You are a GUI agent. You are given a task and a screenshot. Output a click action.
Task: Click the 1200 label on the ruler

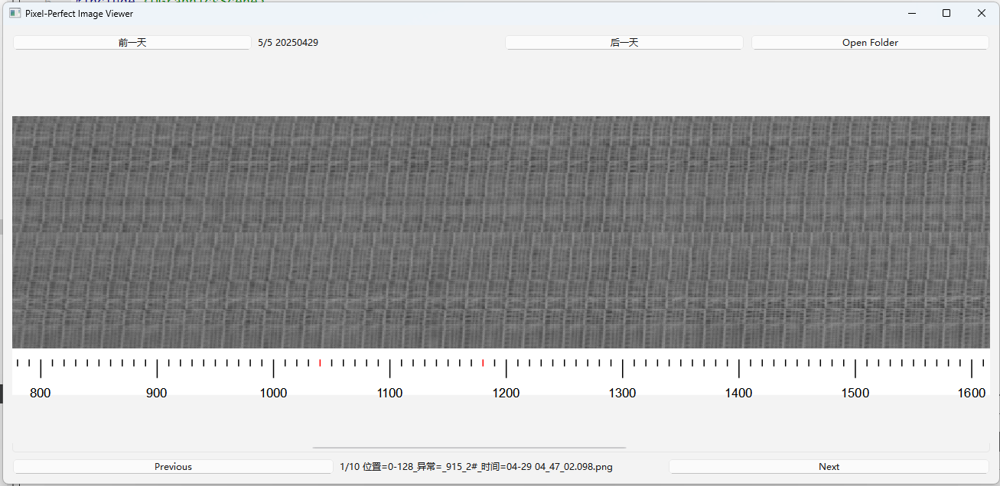click(506, 393)
